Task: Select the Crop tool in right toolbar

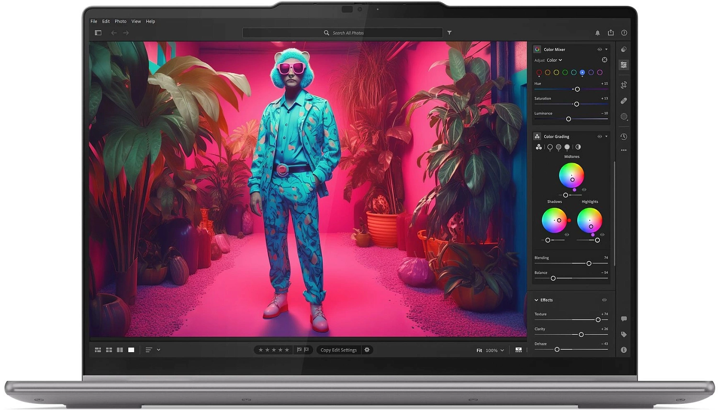Action: pos(624,85)
